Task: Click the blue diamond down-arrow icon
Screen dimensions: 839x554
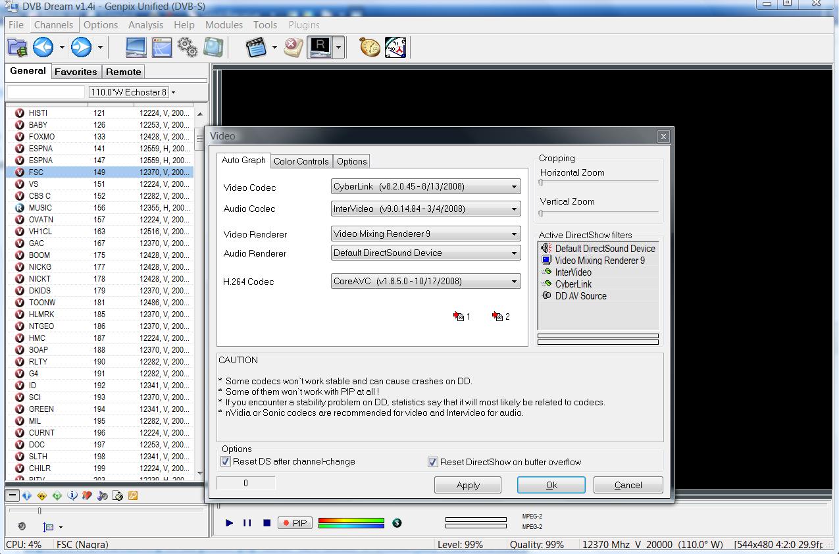Action: 27,496
